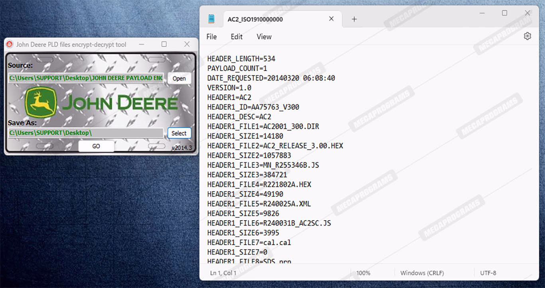Maximize the Notepad window

[504, 13]
